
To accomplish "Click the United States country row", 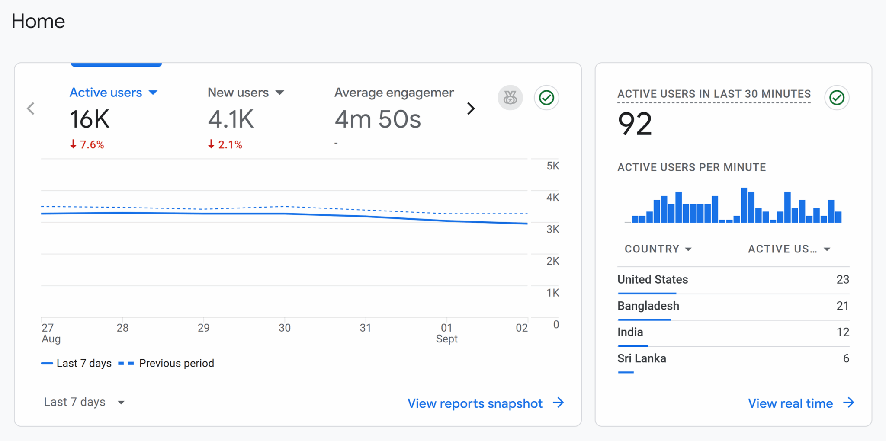I will click(x=733, y=280).
